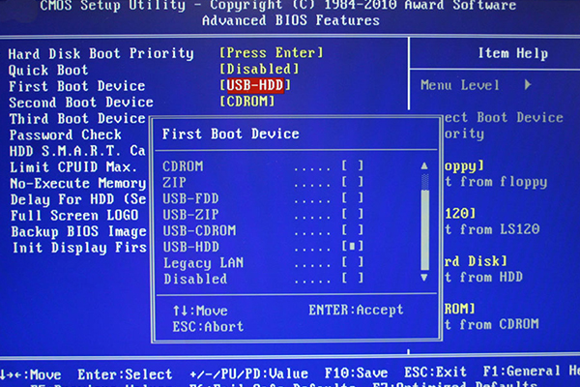Click the popup scrollbar down arrow

coord(424,278)
